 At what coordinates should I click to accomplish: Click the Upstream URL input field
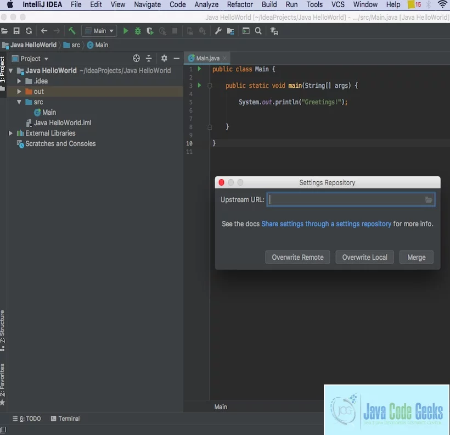[351, 200]
